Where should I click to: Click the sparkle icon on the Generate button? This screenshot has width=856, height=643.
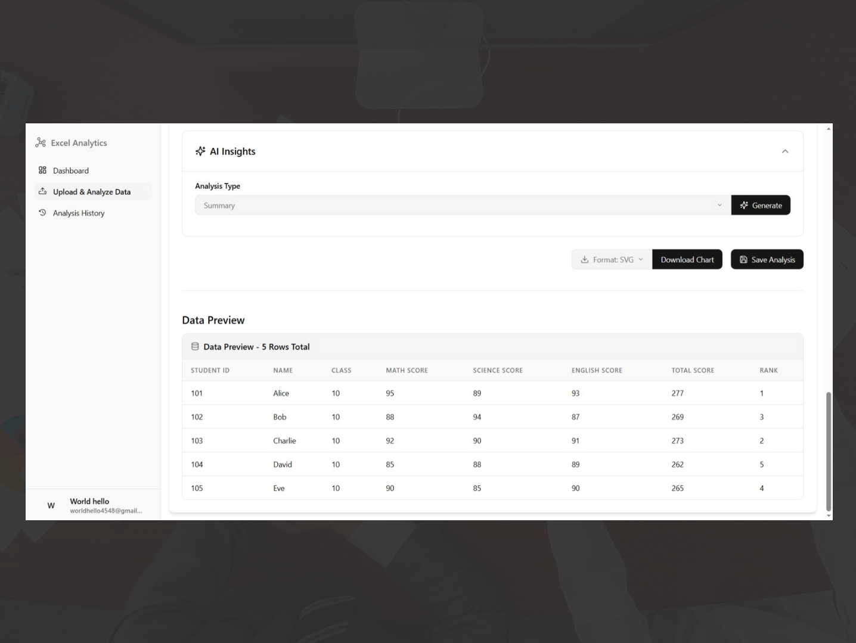(x=744, y=205)
